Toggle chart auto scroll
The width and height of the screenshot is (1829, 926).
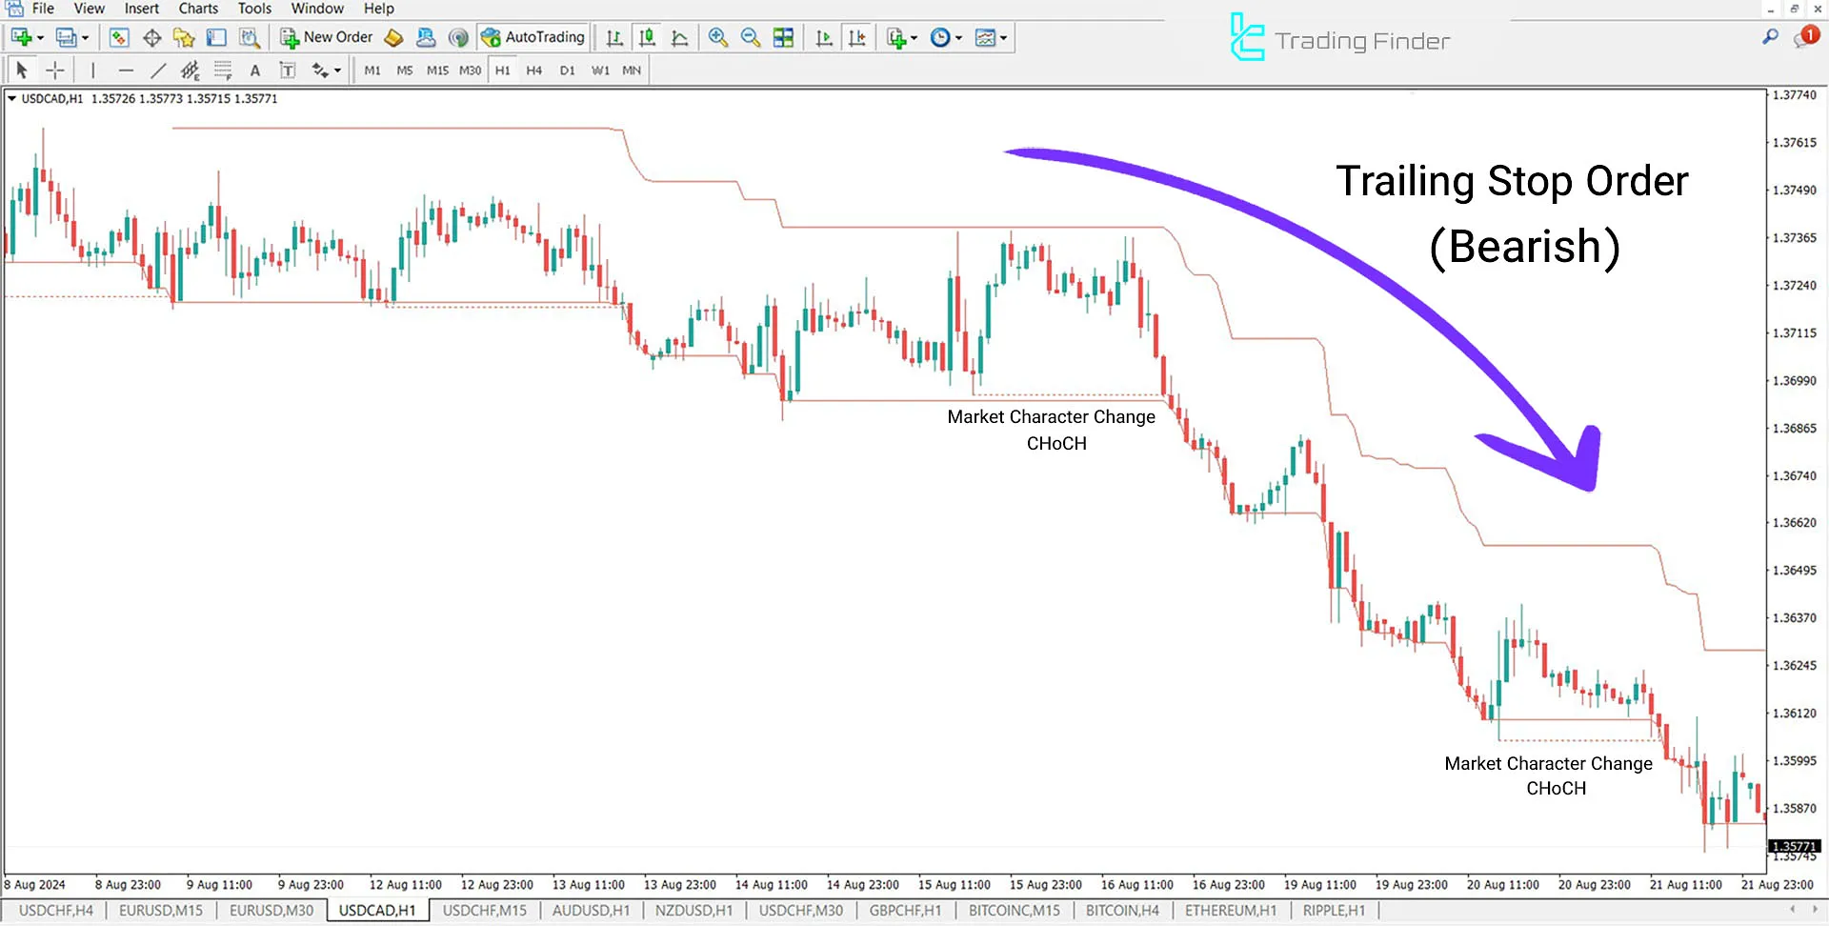824,37
